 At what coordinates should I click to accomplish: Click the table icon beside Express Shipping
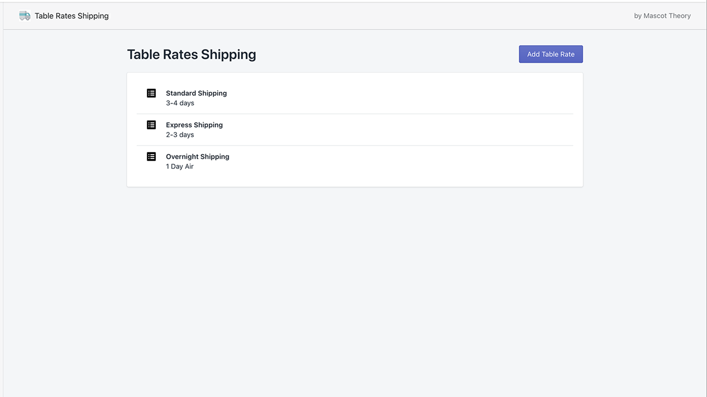151,125
